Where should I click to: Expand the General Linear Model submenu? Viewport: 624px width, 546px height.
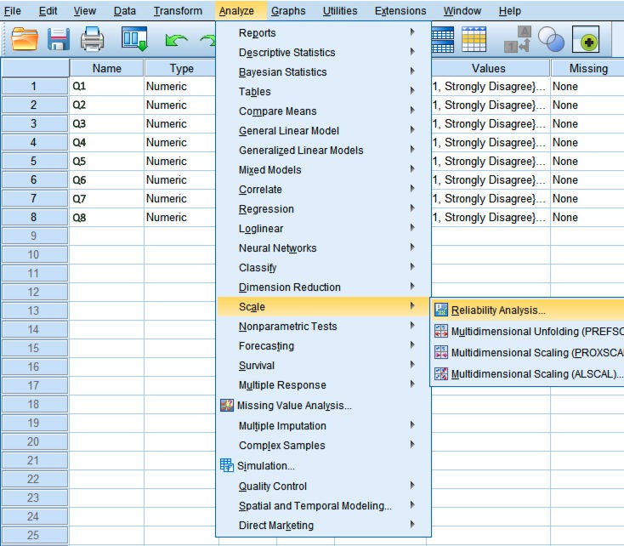[x=324, y=131]
